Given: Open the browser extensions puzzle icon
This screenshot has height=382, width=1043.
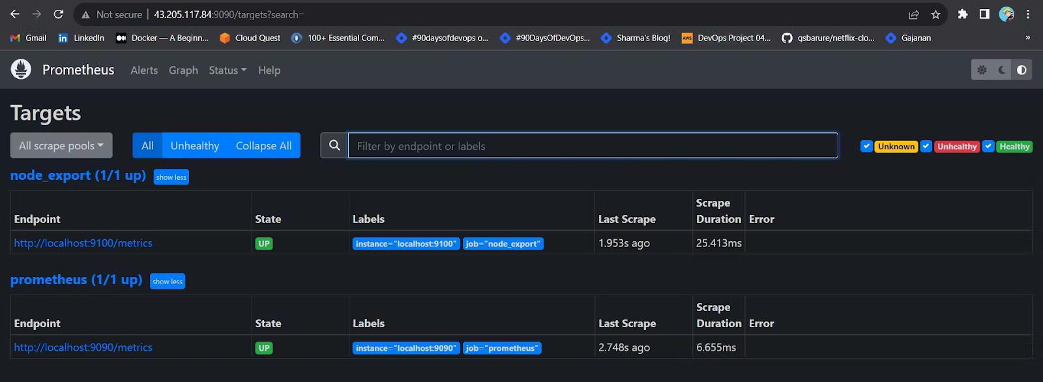Looking at the screenshot, I should click(x=963, y=14).
